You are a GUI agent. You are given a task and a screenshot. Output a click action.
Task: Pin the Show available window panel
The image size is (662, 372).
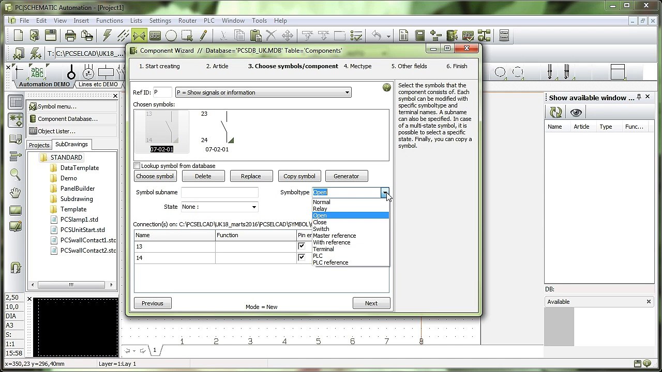[639, 97]
